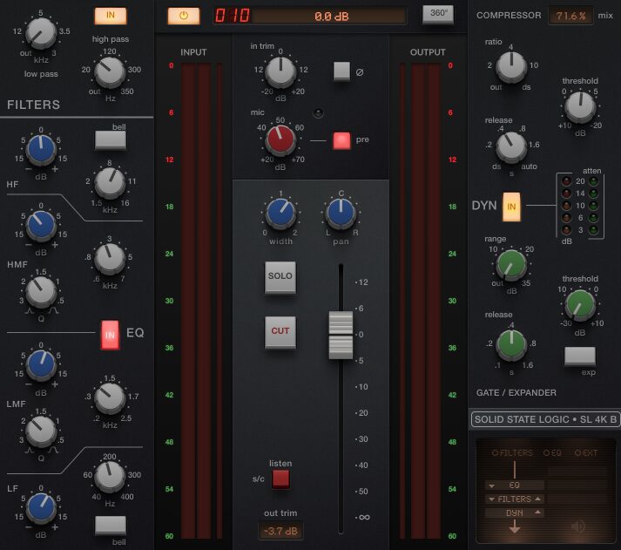Click the mic gain red knob

pyautogui.click(x=280, y=139)
